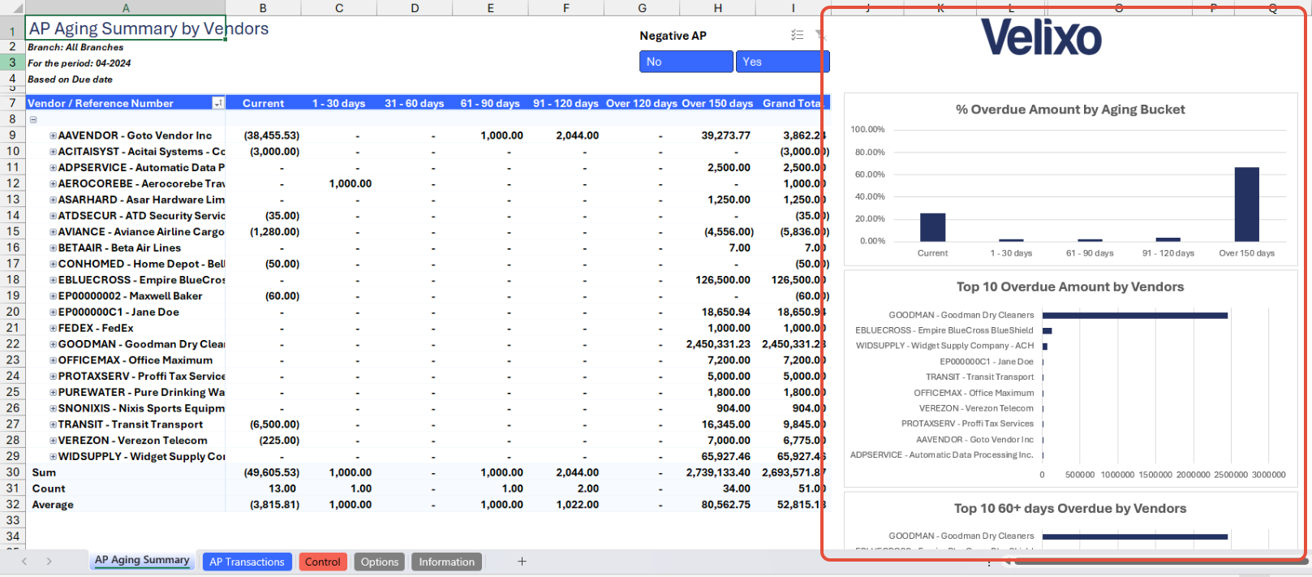
Task: Select the GOODMAN bar in Top 10 chart
Action: point(1134,316)
